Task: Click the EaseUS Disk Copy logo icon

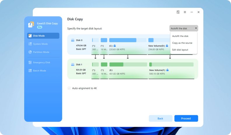Action: click(31, 24)
